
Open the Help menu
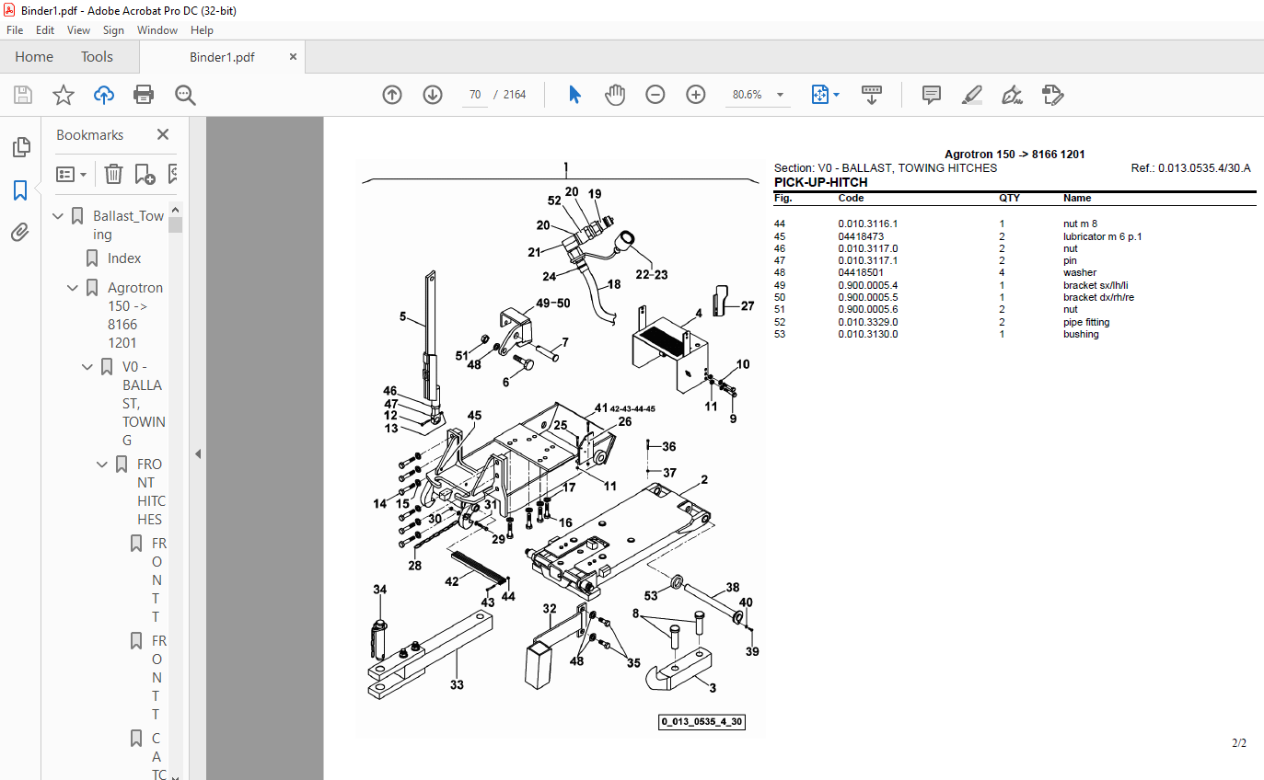(202, 30)
